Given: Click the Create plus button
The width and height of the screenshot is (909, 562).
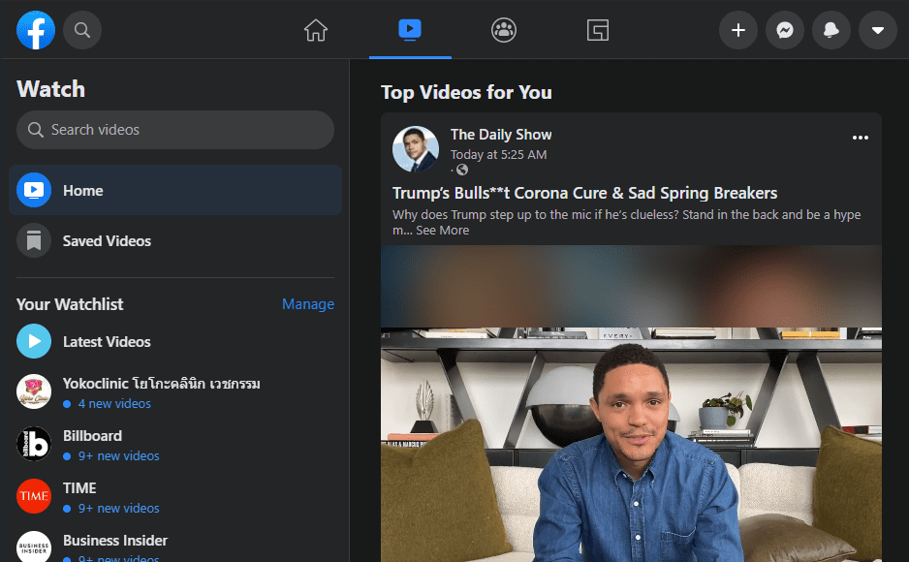Looking at the screenshot, I should [x=738, y=30].
